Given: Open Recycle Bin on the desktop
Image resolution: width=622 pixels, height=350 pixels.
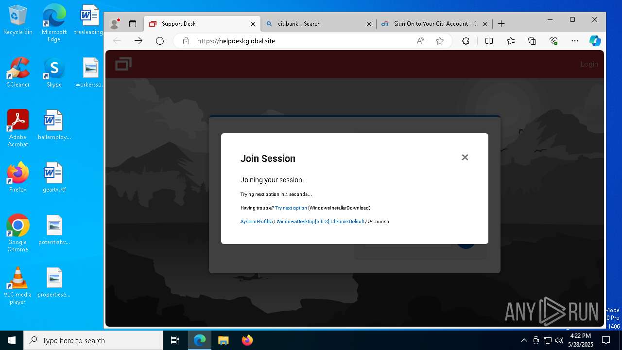Looking at the screenshot, I should (18, 20).
